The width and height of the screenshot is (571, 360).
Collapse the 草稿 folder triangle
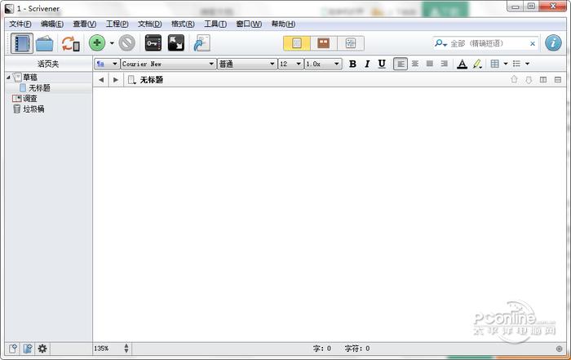(x=8, y=78)
